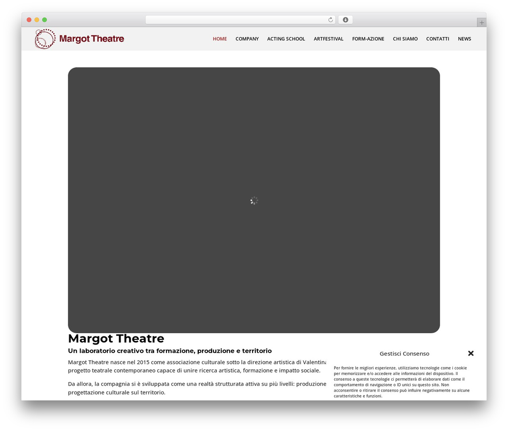Click the Margot Theatre logo
508x431 pixels.
coord(79,39)
